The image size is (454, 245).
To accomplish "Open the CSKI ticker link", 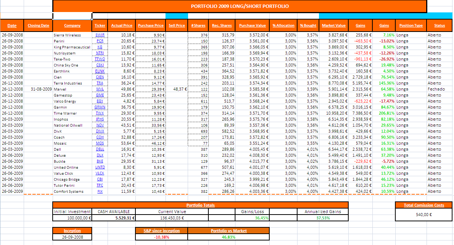I will 100,65.
